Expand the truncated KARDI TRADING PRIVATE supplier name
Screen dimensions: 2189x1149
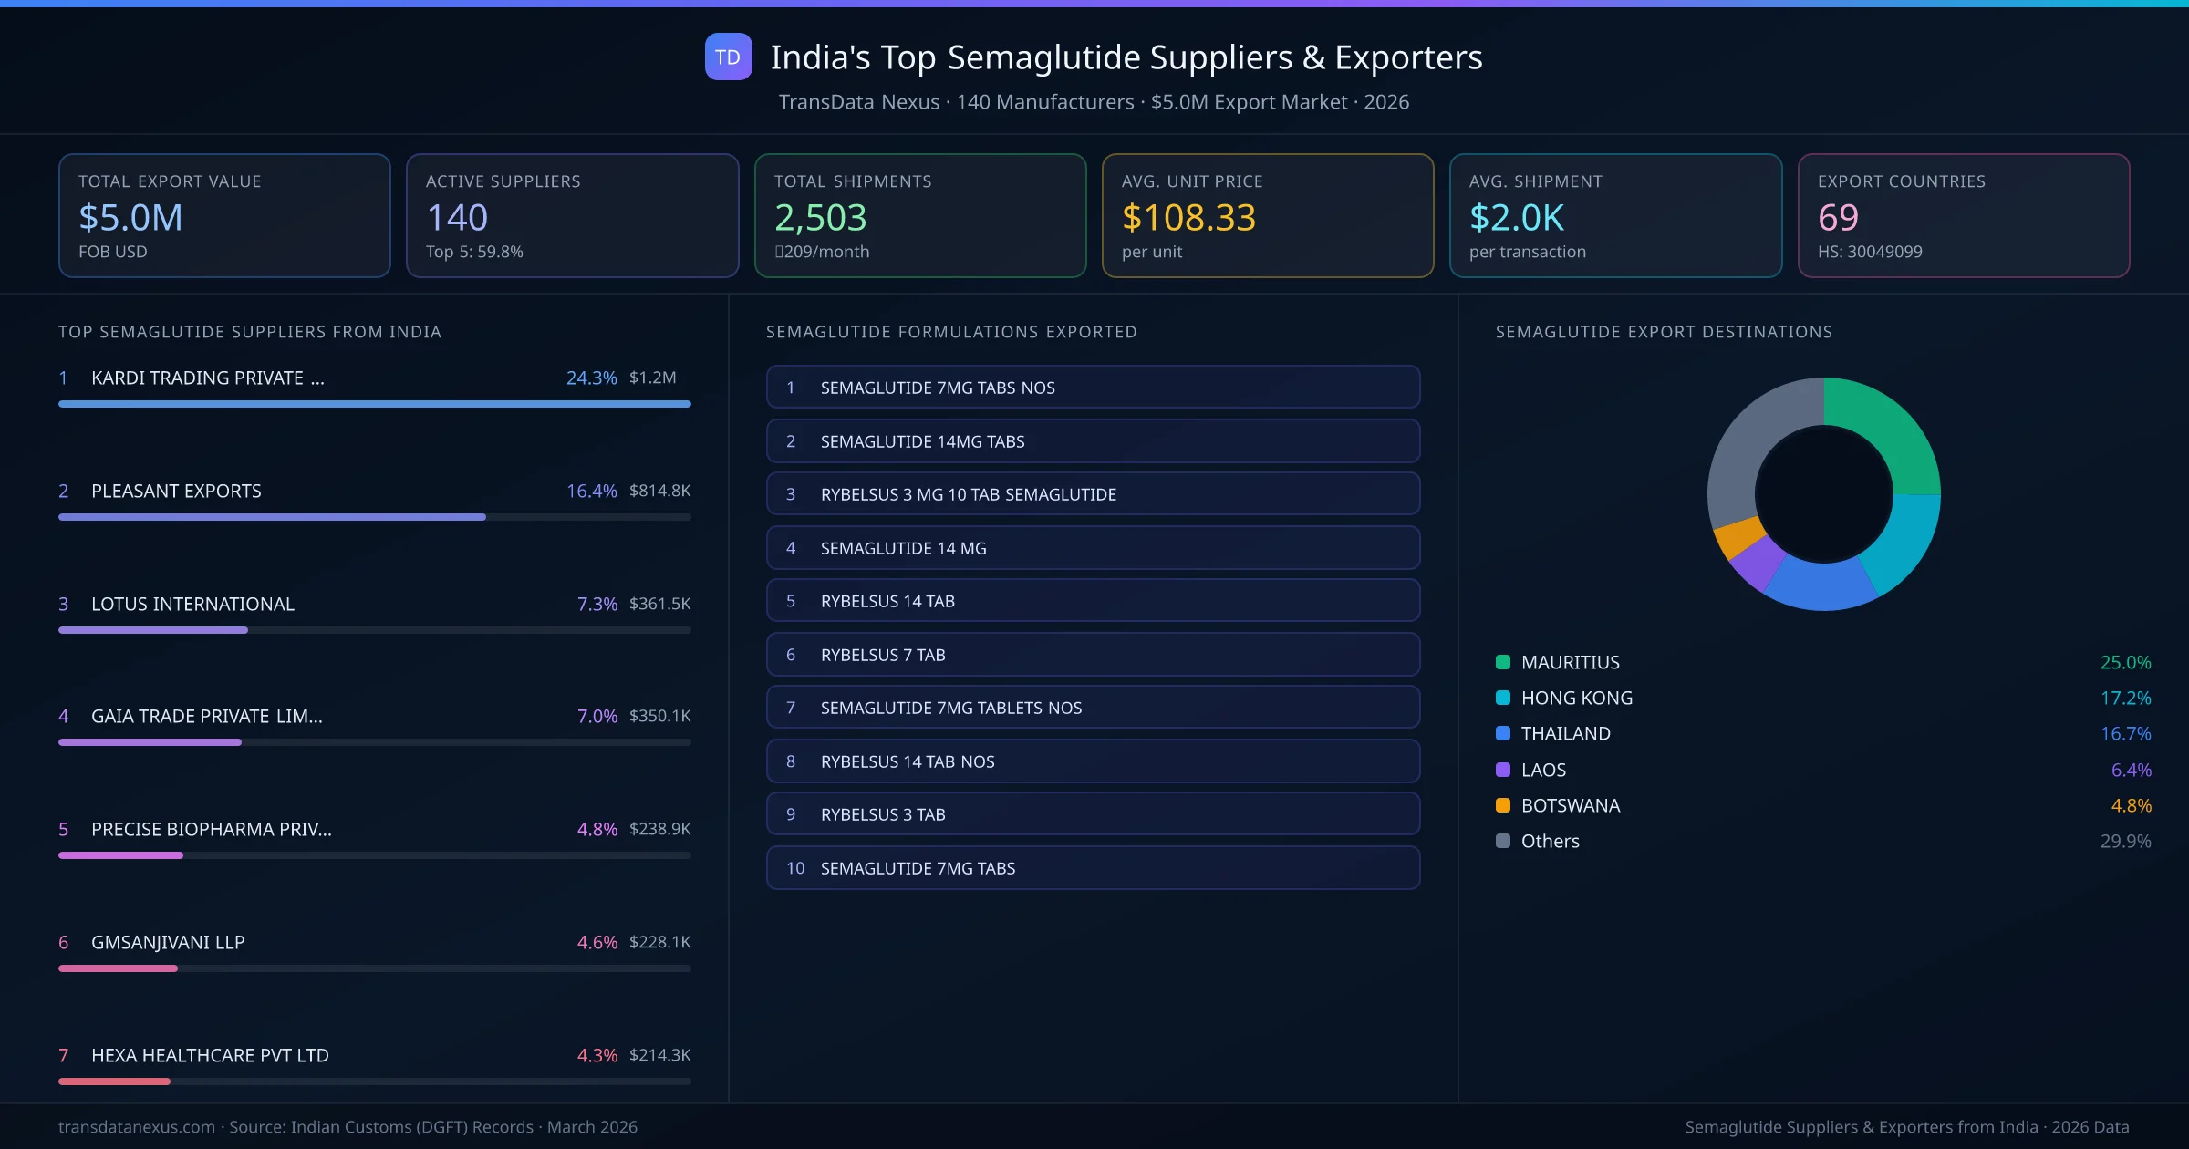pos(208,378)
